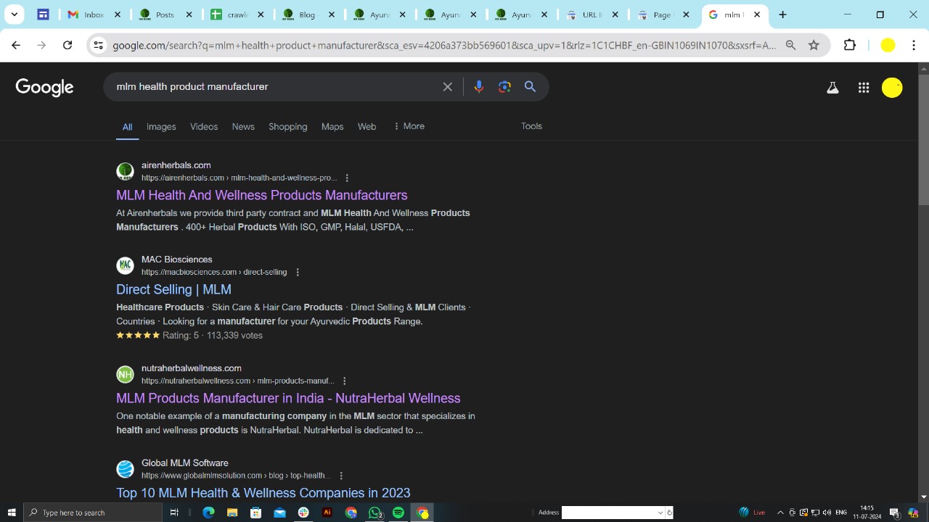Click the airenherbals.com site name
Image resolution: width=929 pixels, height=522 pixels.
point(176,165)
